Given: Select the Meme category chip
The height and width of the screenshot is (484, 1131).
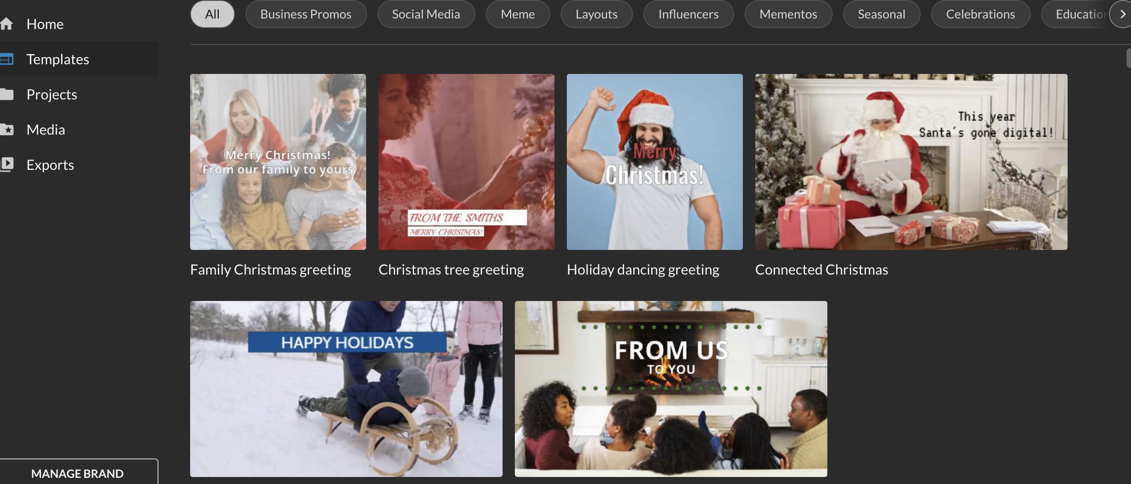Looking at the screenshot, I should tap(518, 14).
